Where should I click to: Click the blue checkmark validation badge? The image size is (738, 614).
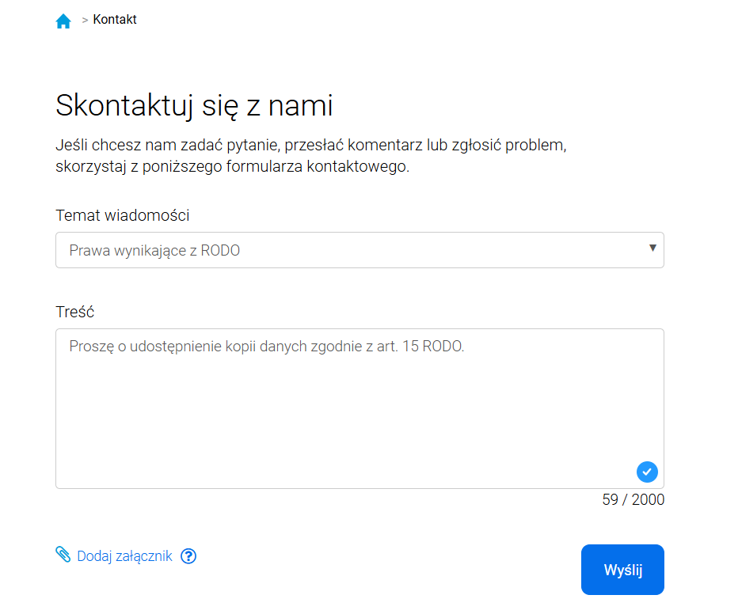tap(647, 472)
